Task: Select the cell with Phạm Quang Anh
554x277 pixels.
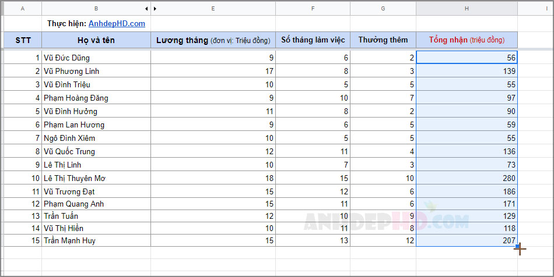Action: tap(96, 204)
